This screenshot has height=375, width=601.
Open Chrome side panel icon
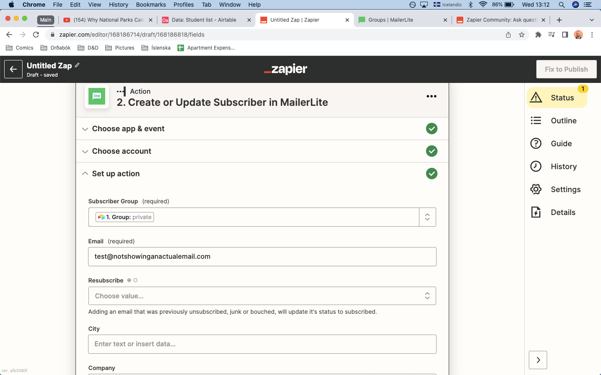[x=565, y=35]
